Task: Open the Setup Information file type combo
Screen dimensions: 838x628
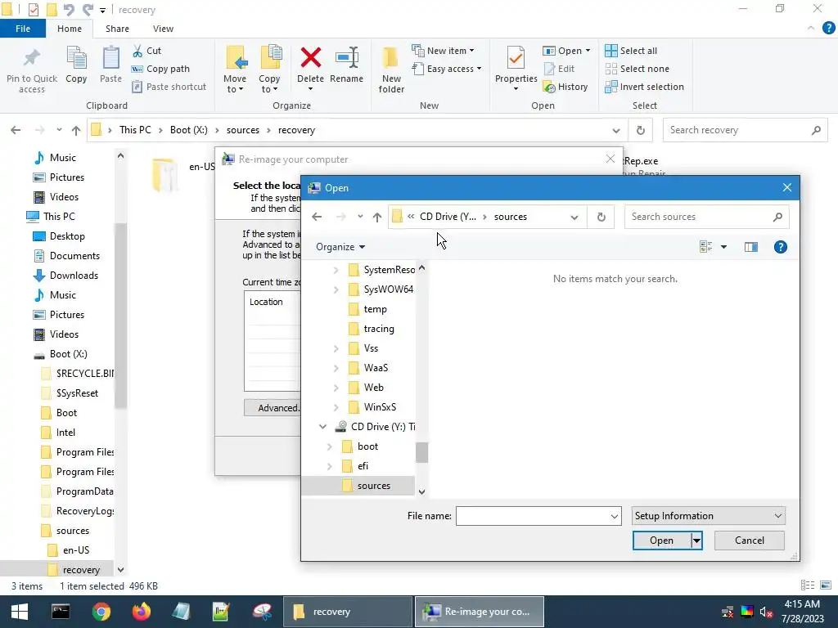Action: tap(708, 516)
